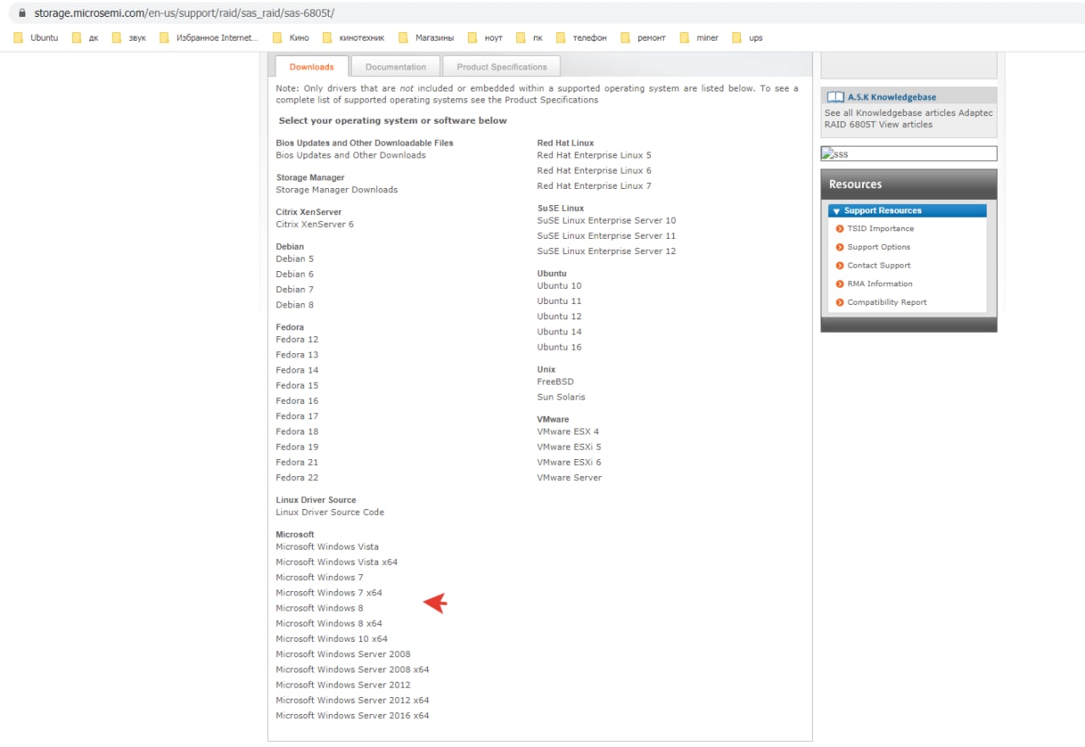Viewport: 1085px width, 747px height.
Task: Open the звук bookmark folder
Action: (129, 37)
